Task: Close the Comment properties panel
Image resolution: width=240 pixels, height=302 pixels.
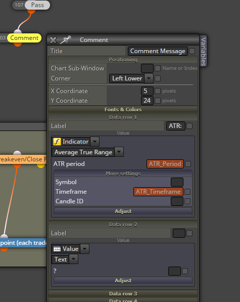Action: [53, 40]
